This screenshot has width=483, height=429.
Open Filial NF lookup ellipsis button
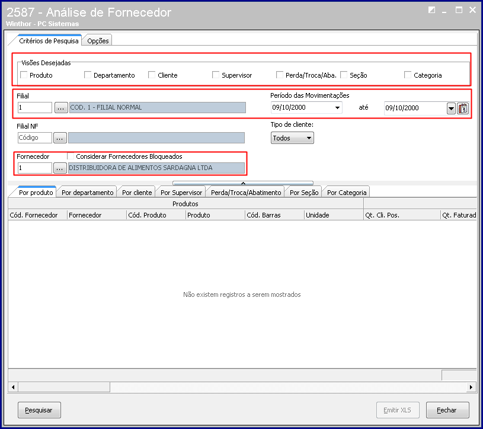[60, 138]
